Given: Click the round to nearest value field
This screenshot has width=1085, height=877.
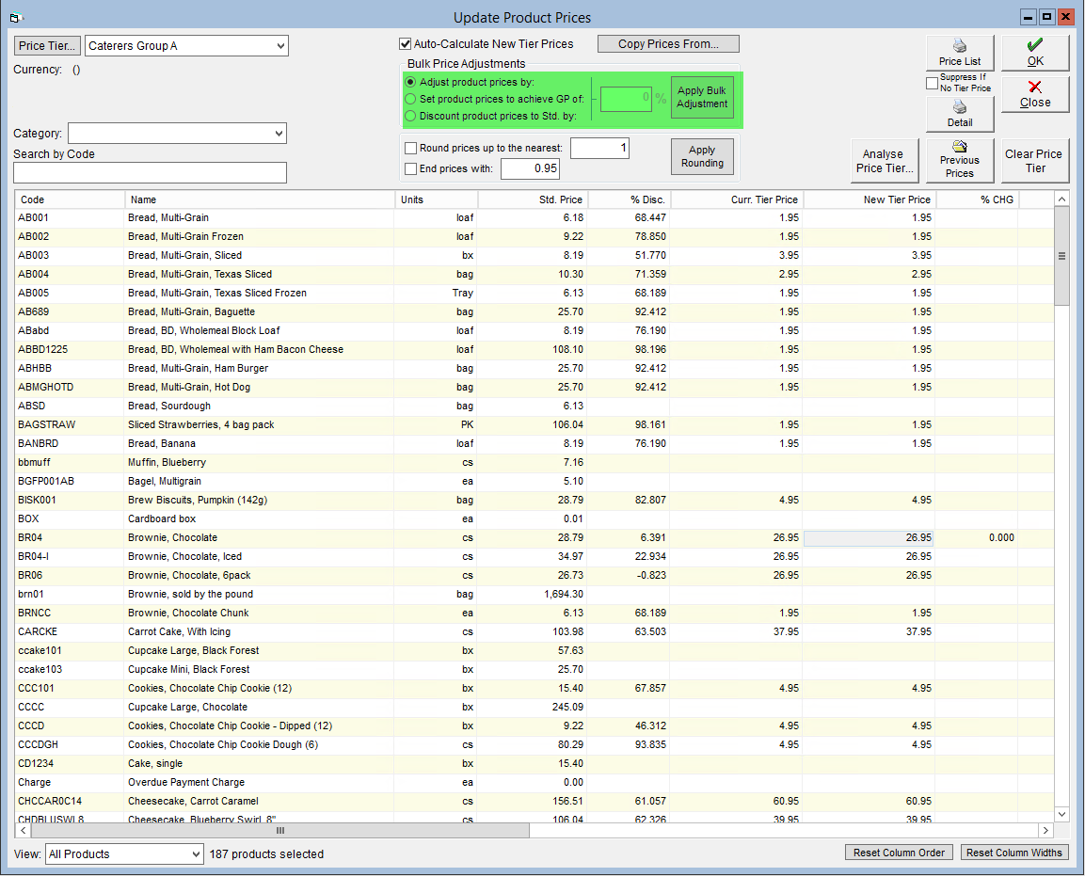Looking at the screenshot, I should tap(599, 148).
